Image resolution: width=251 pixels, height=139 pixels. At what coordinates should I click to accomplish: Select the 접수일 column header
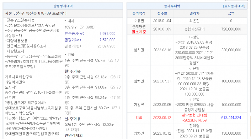160,13
